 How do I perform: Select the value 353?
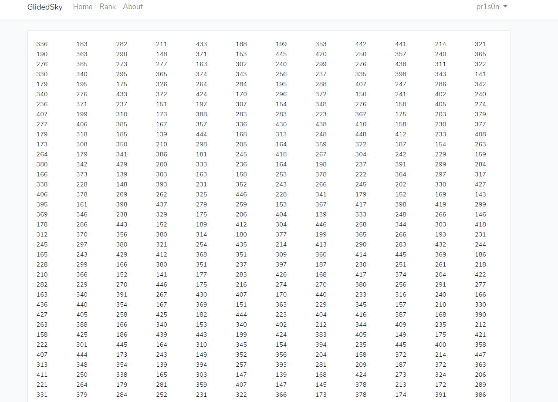321,44
